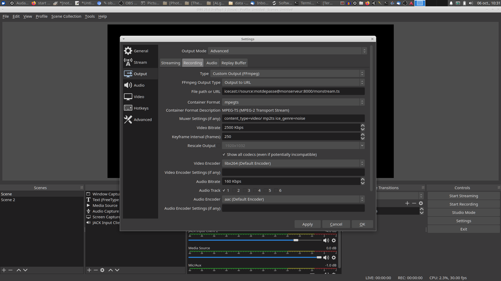Mute the Media Source speaker icon
Image resolution: width=501 pixels, height=281 pixels.
326,258
